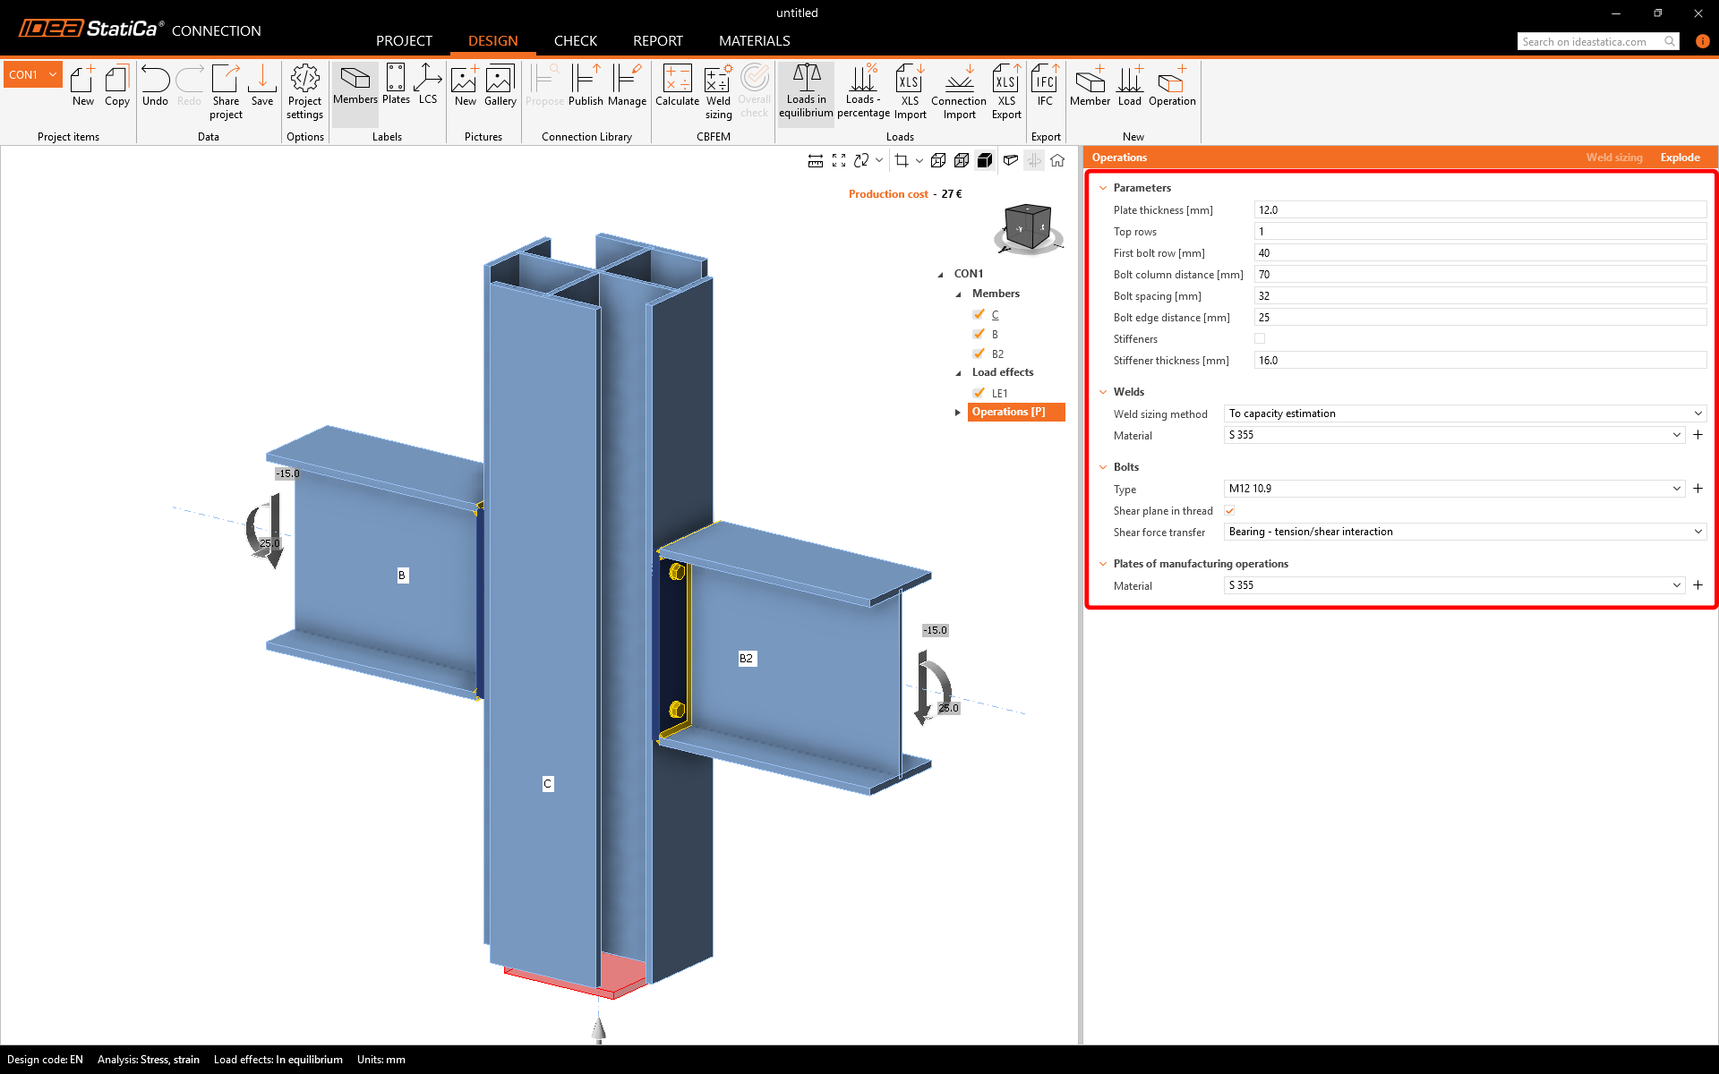
Task: Expand the Operations [P] tree node
Action: pyautogui.click(x=958, y=412)
